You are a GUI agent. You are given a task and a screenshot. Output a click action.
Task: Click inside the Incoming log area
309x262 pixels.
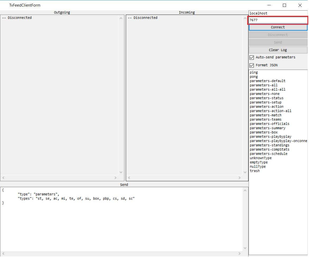(184, 95)
